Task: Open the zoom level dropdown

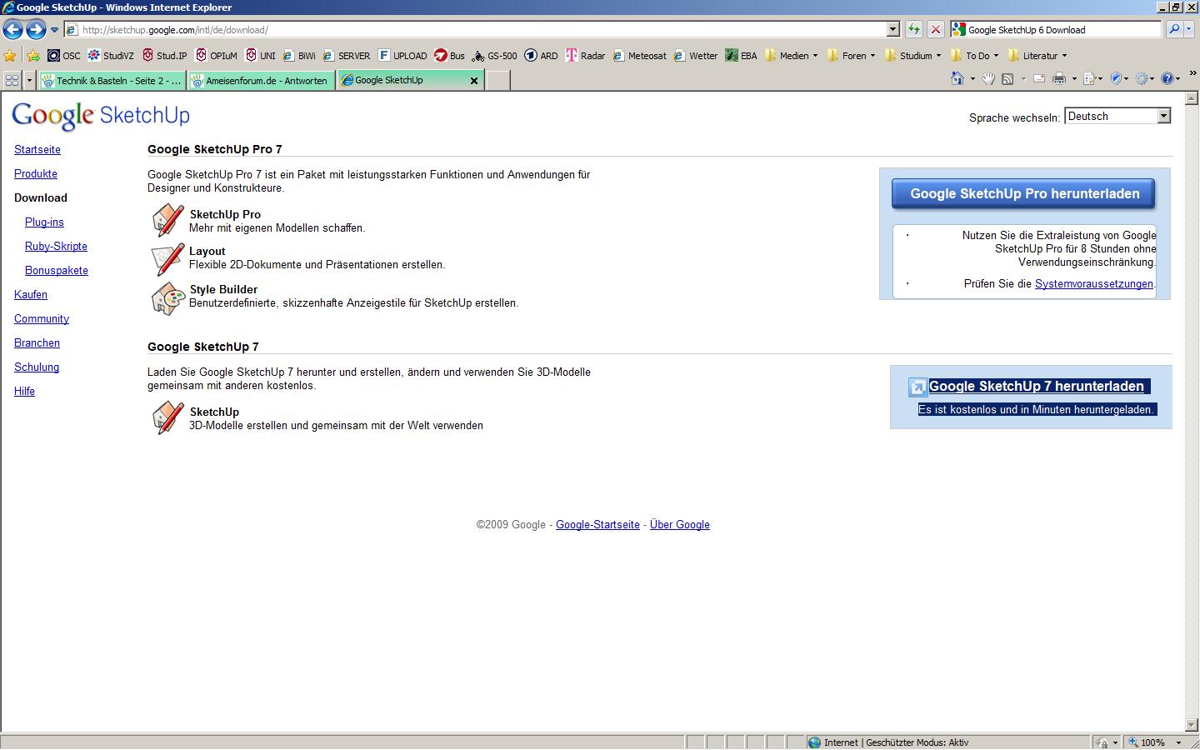Action: [1178, 742]
